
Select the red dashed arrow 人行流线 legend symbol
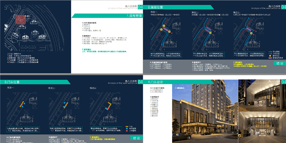tap(271, 54)
